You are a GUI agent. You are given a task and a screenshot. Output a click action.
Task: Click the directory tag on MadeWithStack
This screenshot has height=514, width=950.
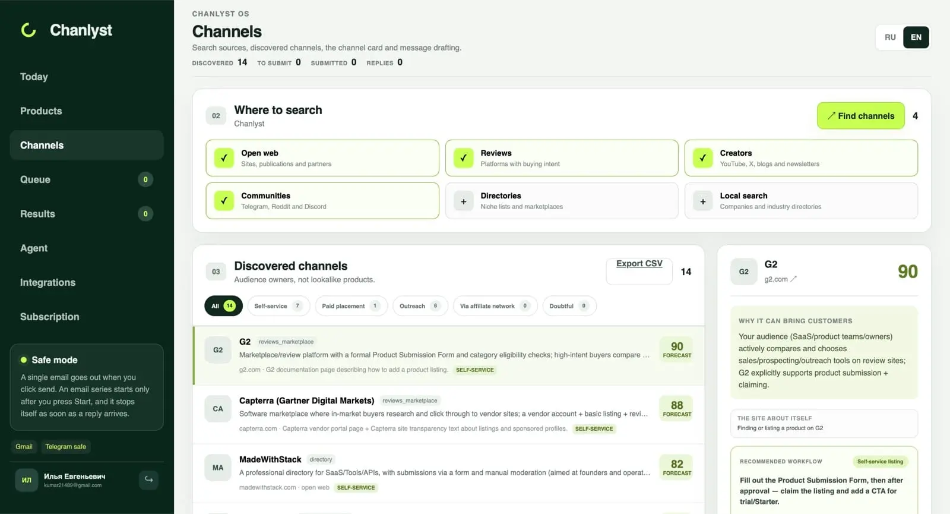(x=321, y=459)
